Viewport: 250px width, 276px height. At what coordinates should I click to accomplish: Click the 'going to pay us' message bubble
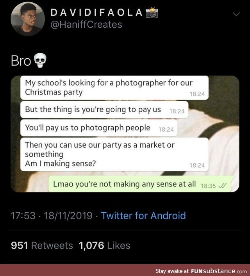(x=104, y=110)
